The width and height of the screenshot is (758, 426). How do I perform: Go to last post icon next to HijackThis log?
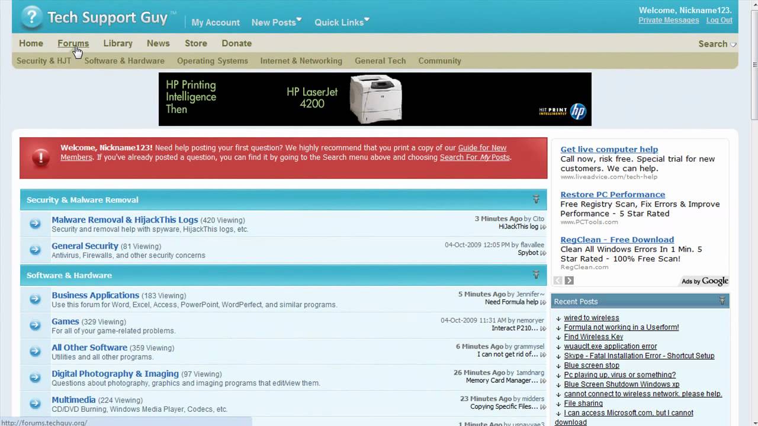point(543,227)
